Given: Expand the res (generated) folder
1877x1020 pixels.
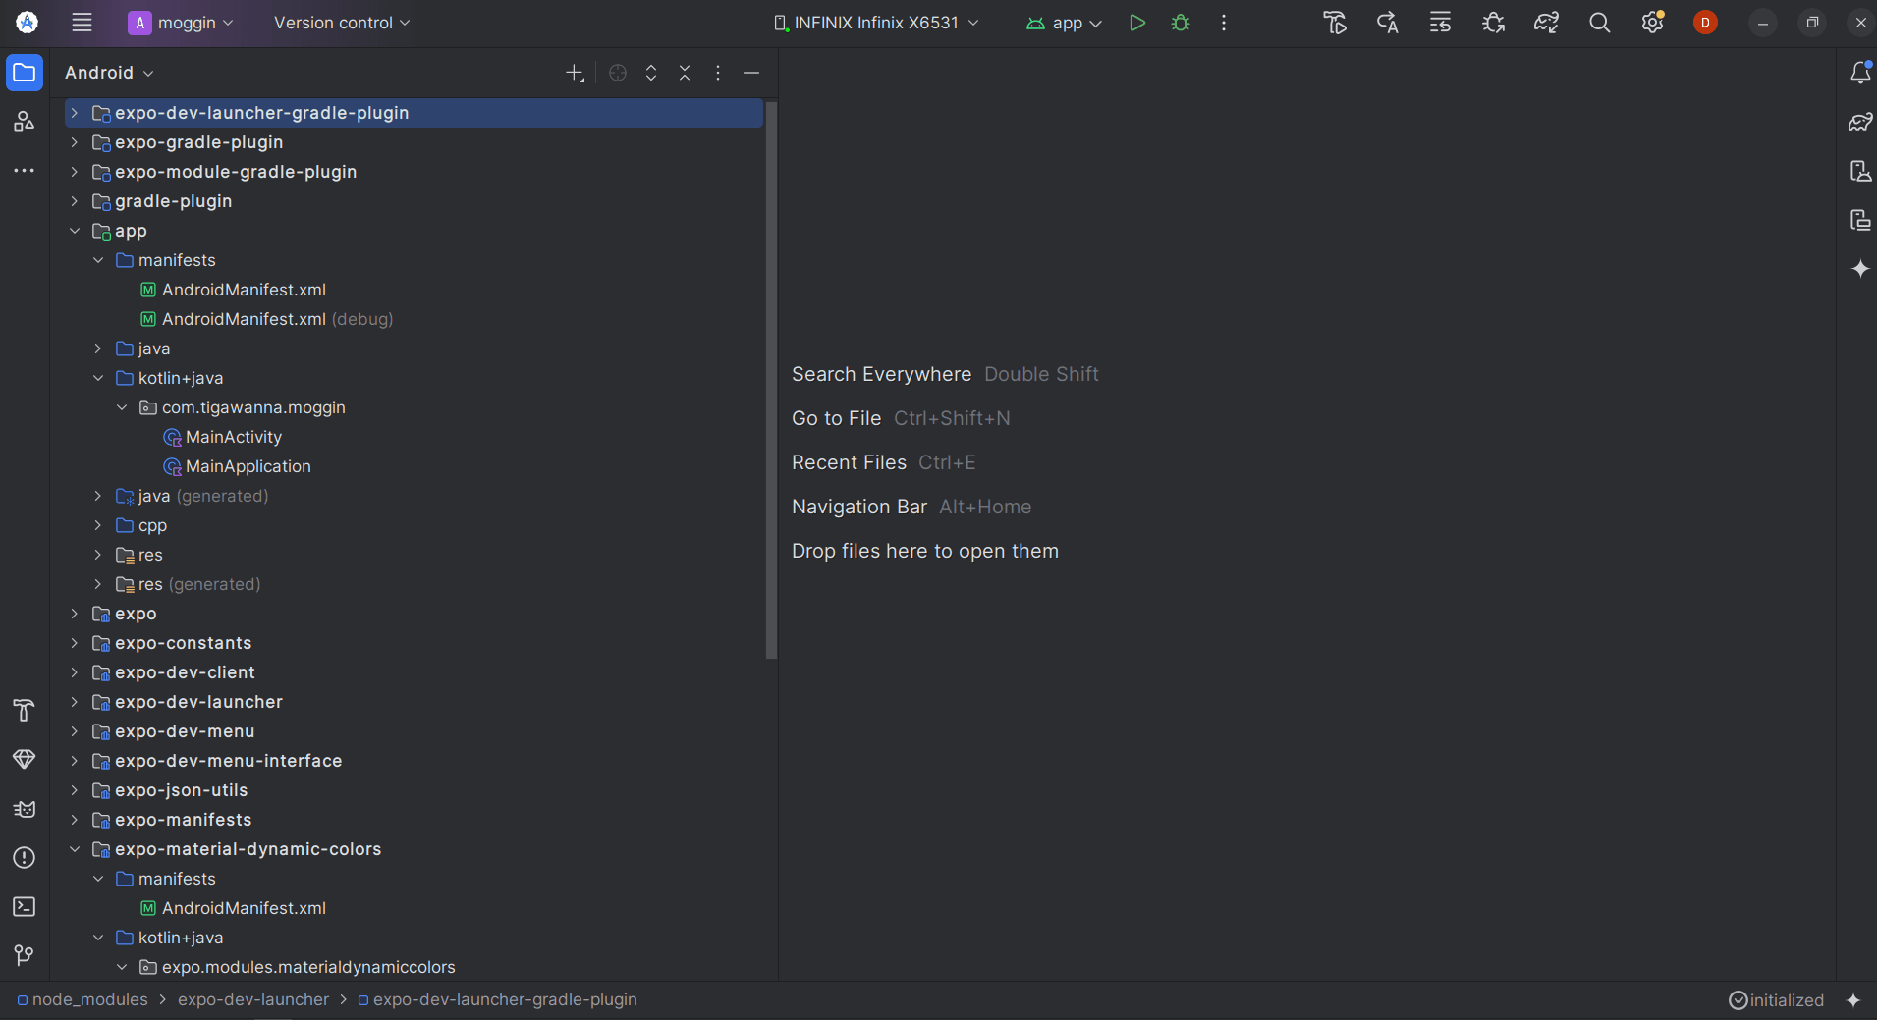Looking at the screenshot, I should click(98, 584).
